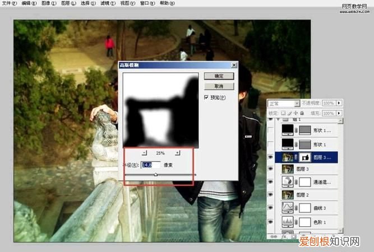Select the white mask of 曲线 3 layer
The image size is (374, 252).
click(305, 208)
